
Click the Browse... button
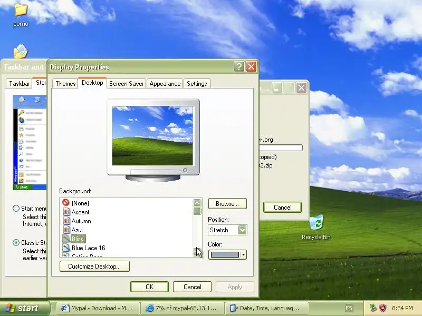[227, 204]
